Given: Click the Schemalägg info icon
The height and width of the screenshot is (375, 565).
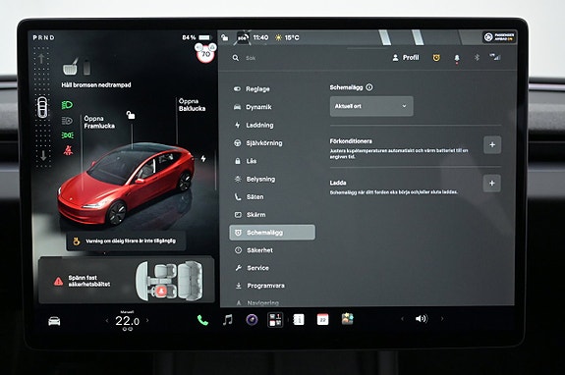Looking at the screenshot, I should coord(369,87).
